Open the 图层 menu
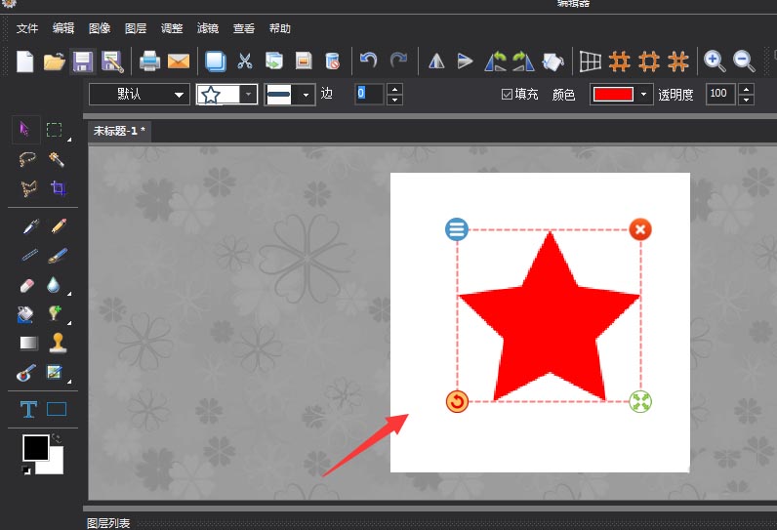 click(x=136, y=28)
